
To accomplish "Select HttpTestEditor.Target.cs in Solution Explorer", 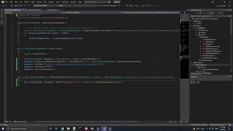I will 210,58.
